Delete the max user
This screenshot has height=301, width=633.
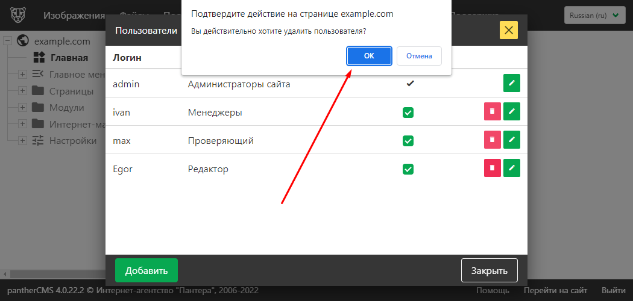(492, 140)
